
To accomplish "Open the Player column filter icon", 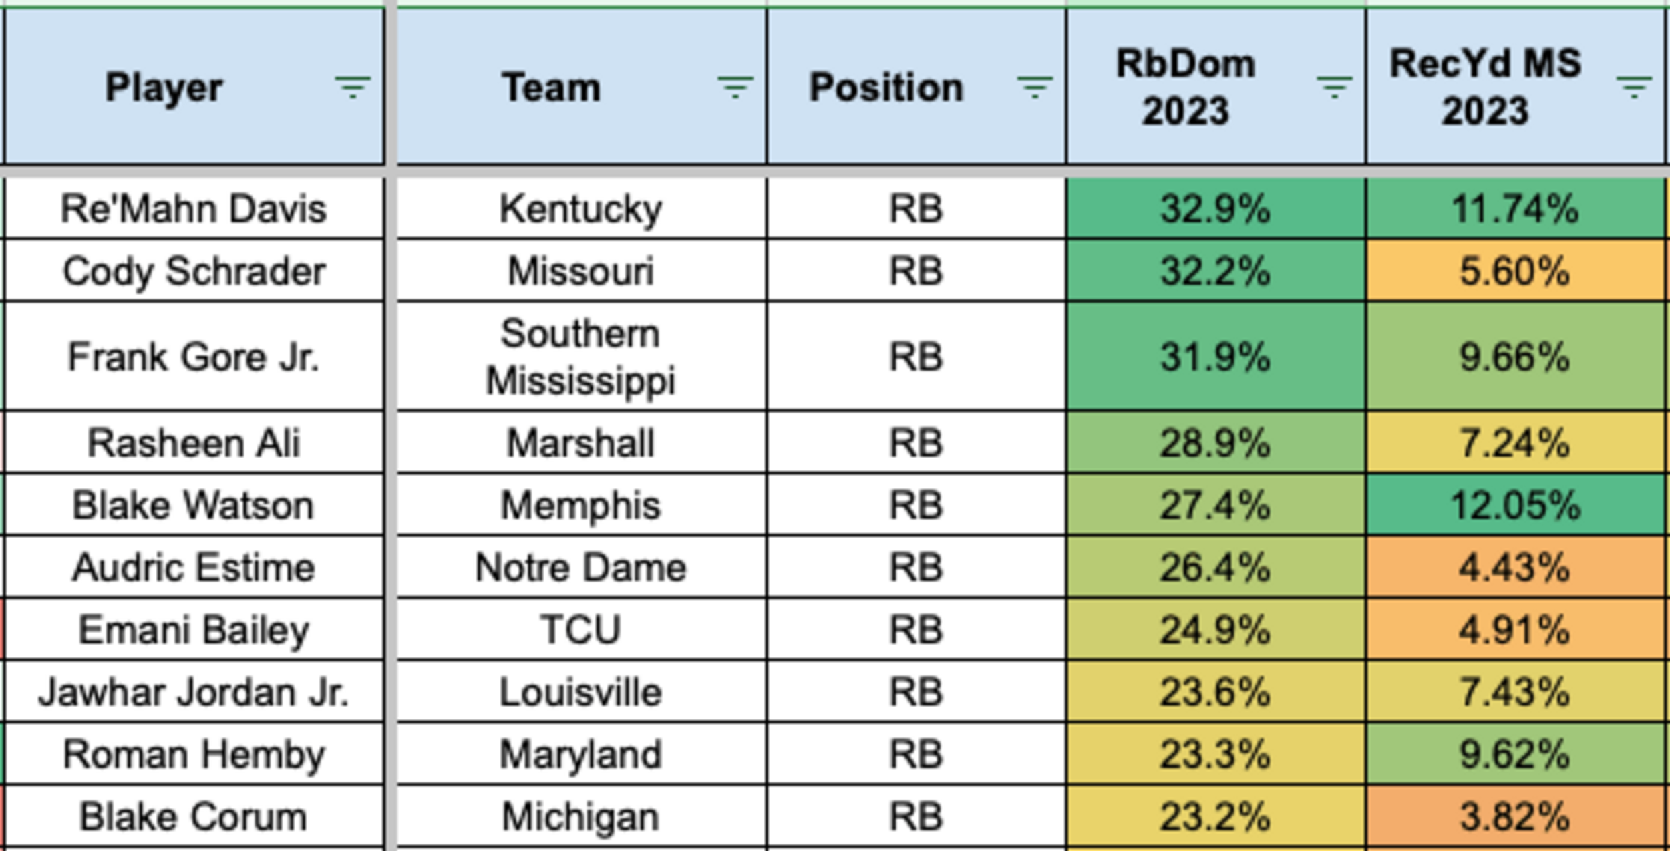I will (352, 87).
